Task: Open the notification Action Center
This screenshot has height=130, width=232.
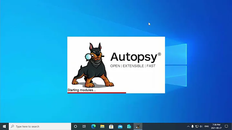Action: click(x=227, y=126)
